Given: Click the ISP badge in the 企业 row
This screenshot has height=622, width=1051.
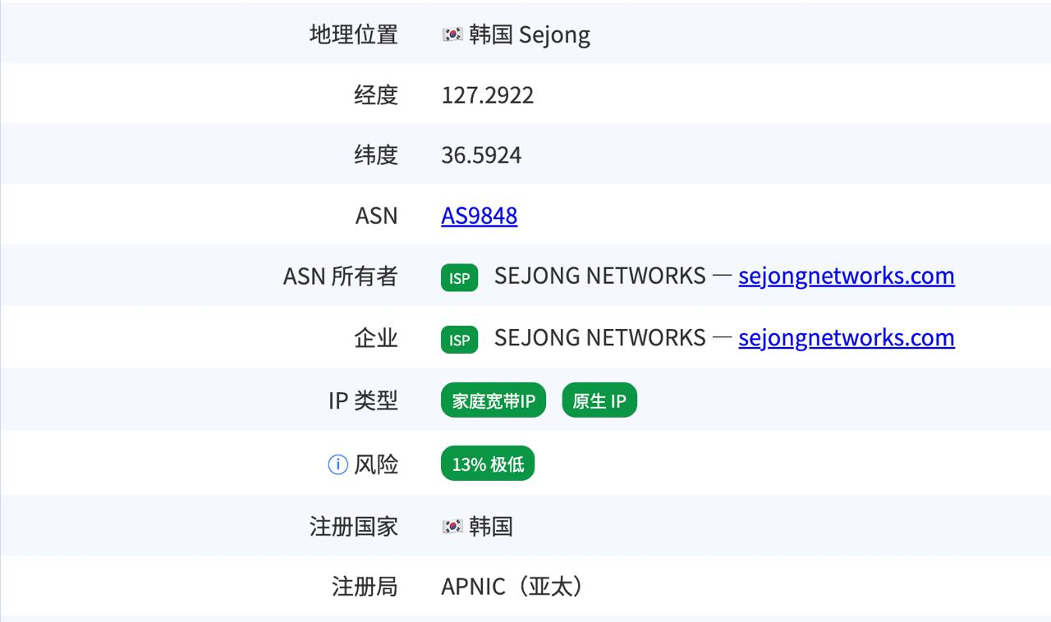Looking at the screenshot, I should click(459, 339).
